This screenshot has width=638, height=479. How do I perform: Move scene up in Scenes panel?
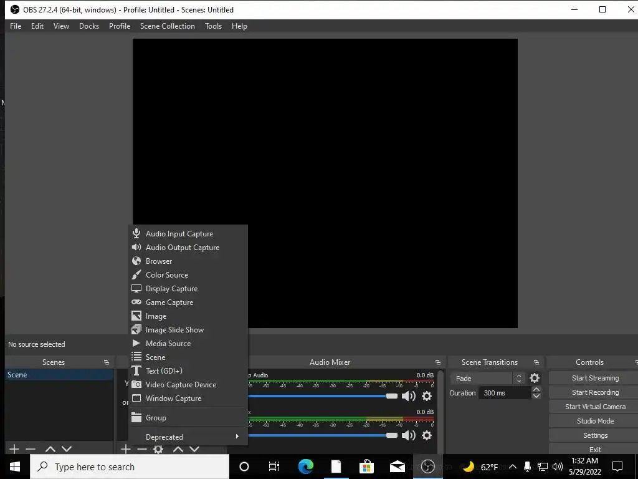[50, 449]
